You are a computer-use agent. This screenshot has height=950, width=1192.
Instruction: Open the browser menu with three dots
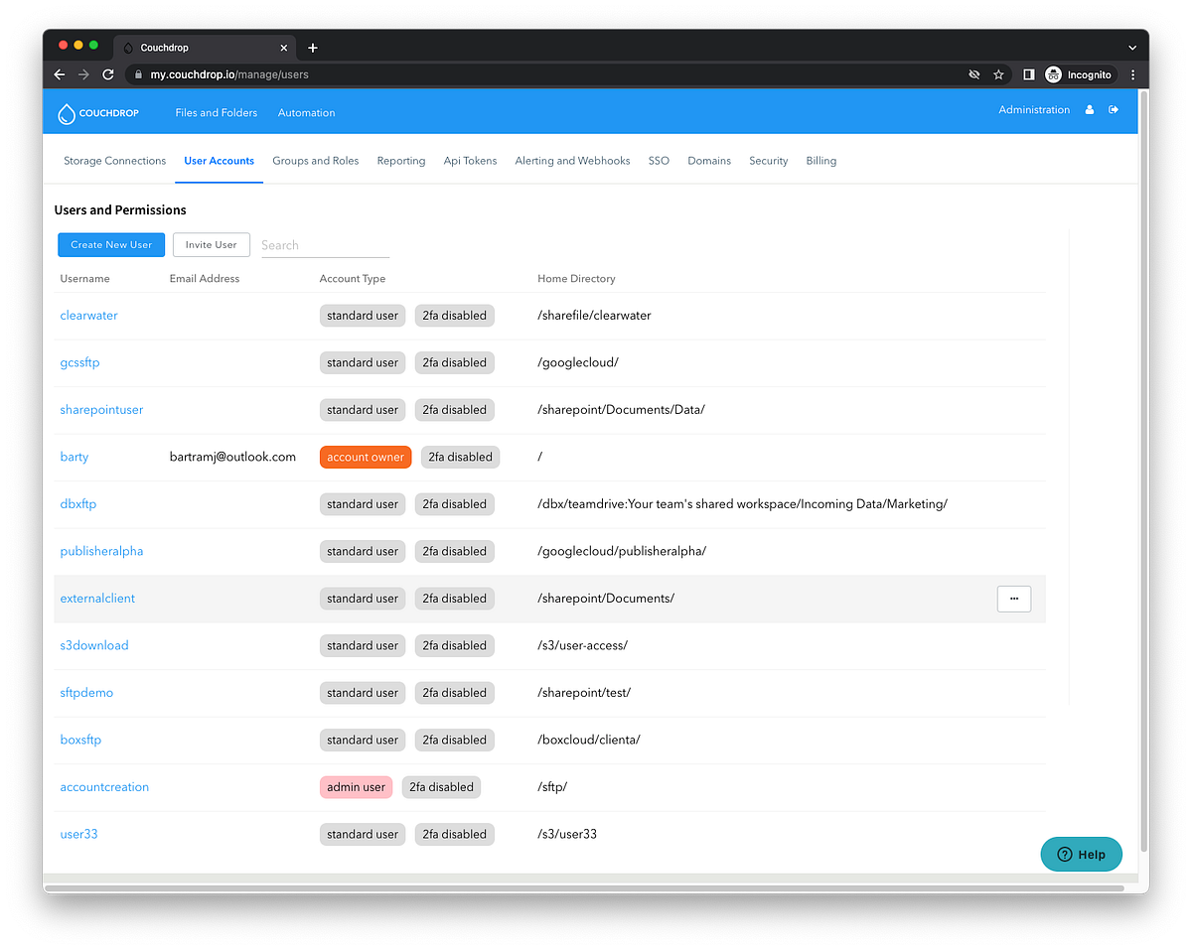point(1132,73)
